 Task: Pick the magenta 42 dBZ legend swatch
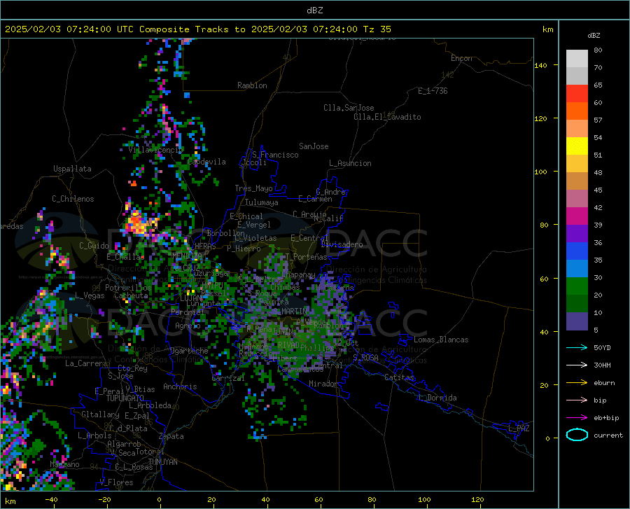point(577,216)
